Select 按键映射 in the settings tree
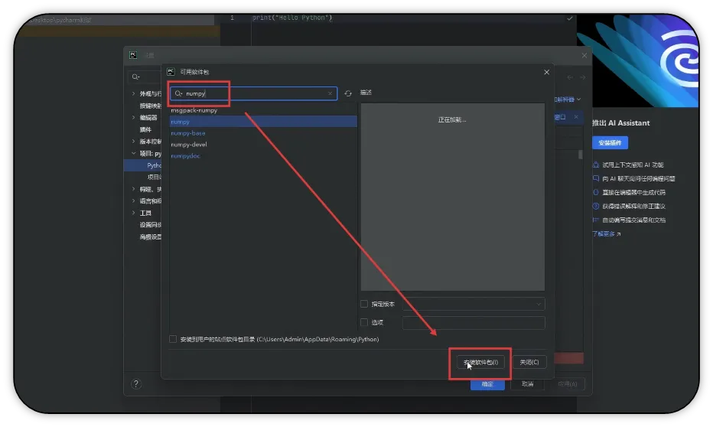The image size is (713, 427). coord(151,106)
